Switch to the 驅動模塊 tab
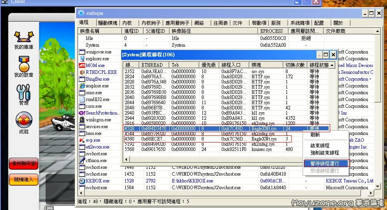Screen dimensions: 387x210 108,23
